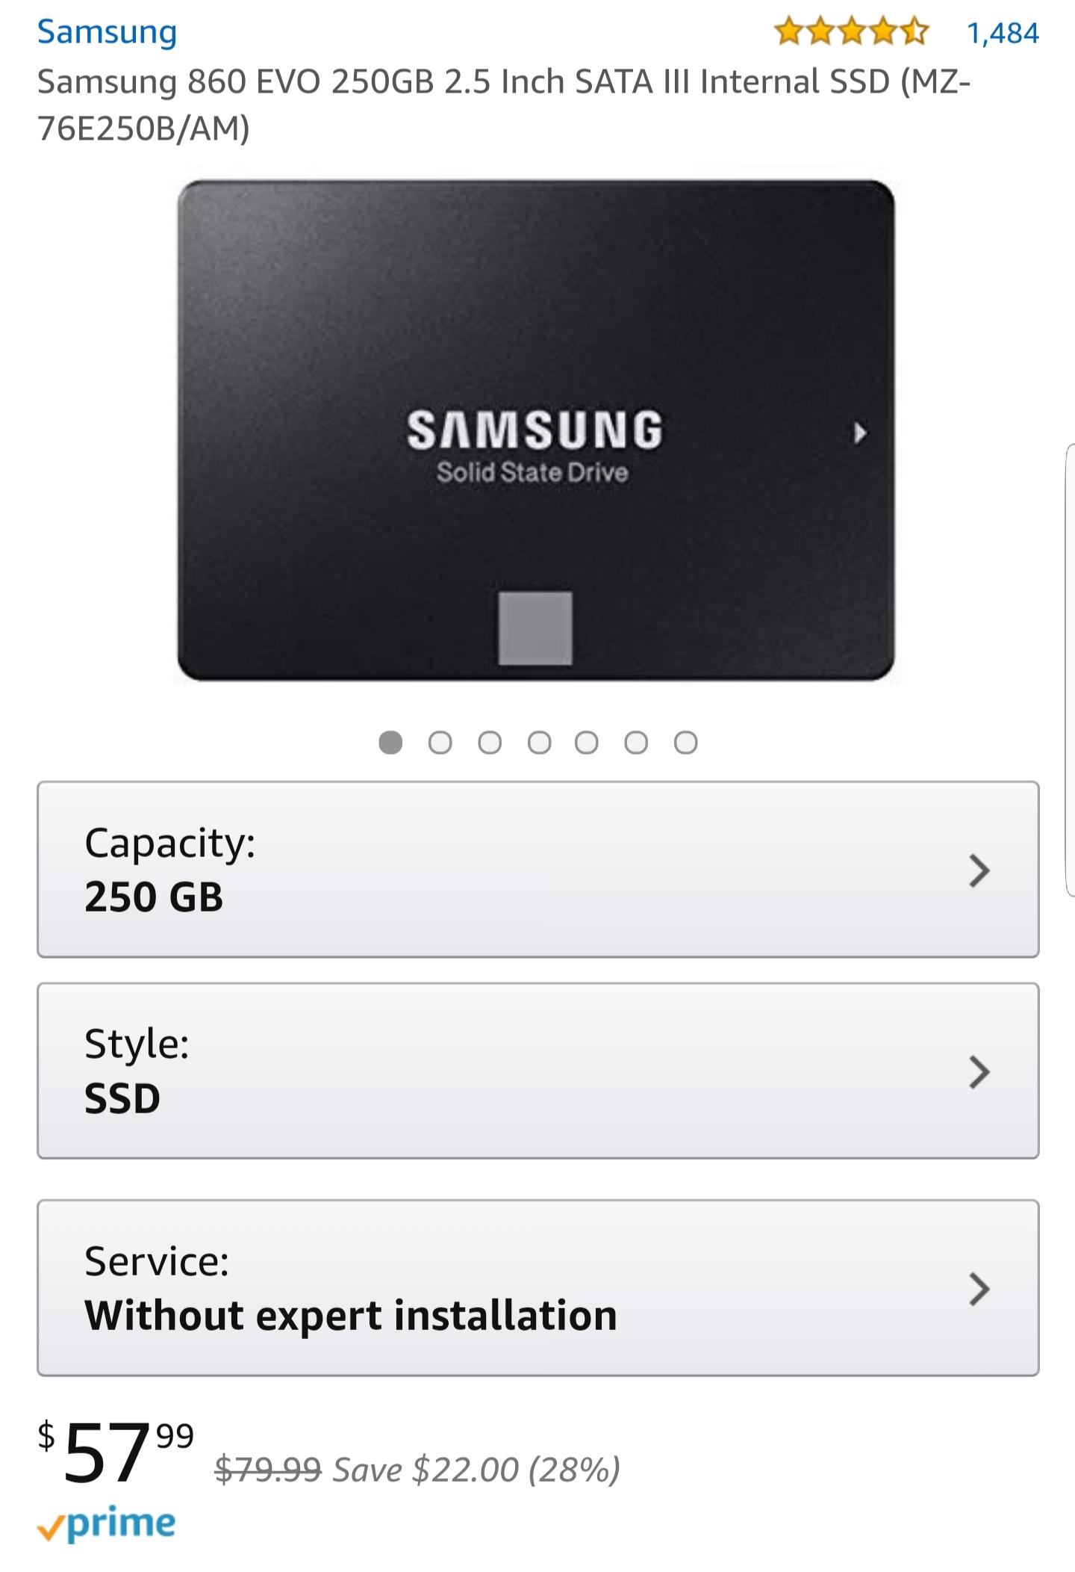View 1,484 customer reviews
This screenshot has height=1572, width=1075.
[1006, 31]
